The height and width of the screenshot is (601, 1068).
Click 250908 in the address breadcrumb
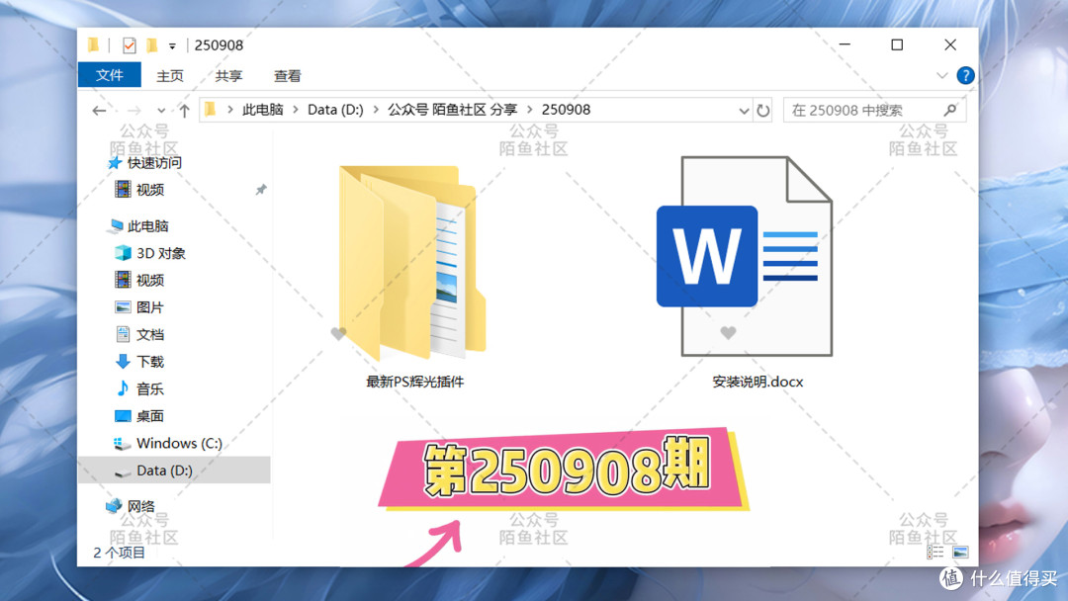(x=566, y=110)
